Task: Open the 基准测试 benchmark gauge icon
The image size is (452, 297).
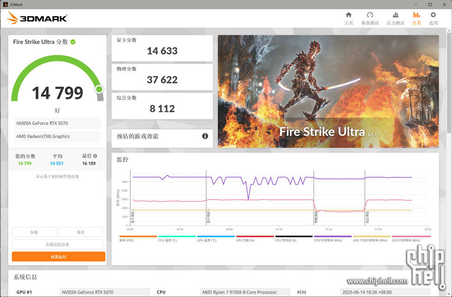Action: [370, 15]
